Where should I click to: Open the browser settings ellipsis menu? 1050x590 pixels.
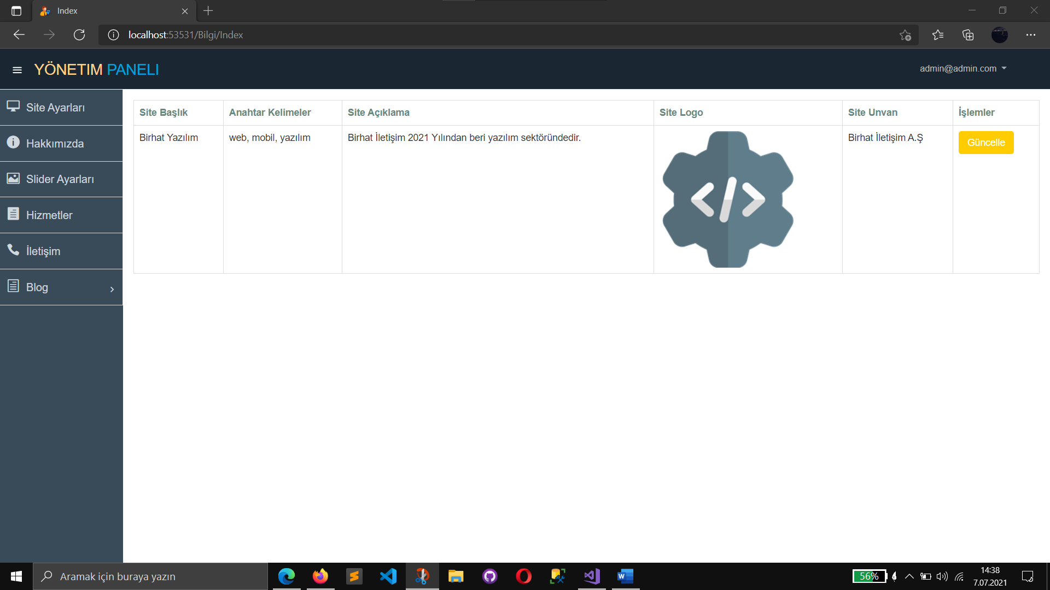point(1031,35)
